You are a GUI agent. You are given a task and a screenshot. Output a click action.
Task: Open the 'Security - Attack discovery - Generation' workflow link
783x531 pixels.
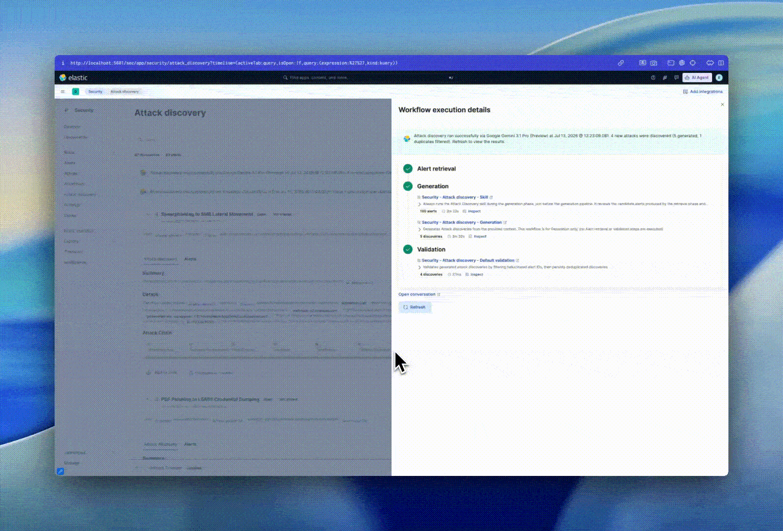coord(461,223)
